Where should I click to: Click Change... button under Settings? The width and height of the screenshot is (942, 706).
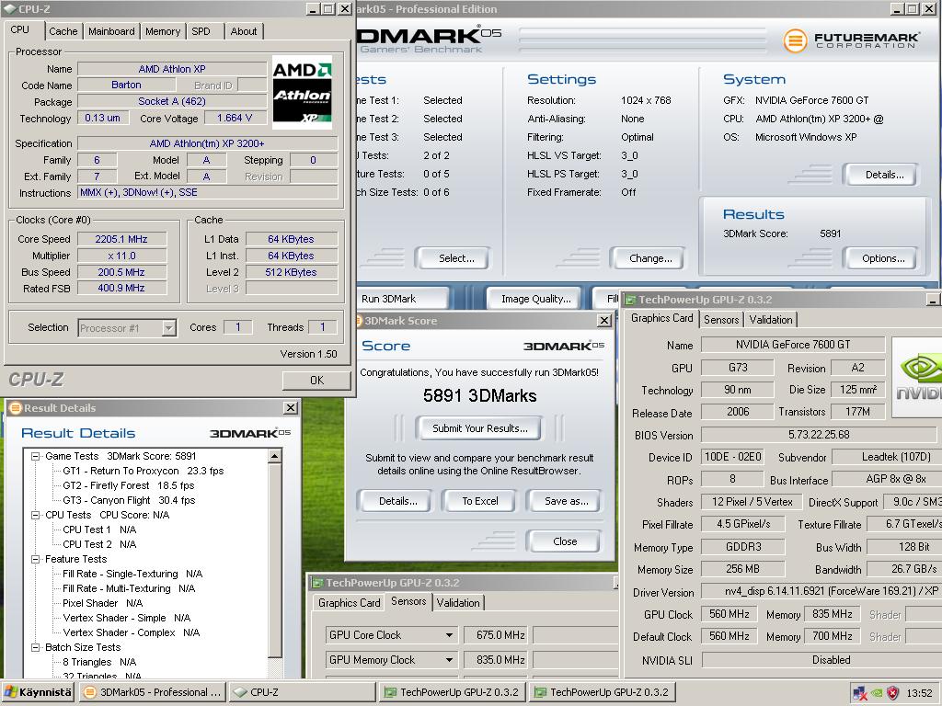pos(650,258)
